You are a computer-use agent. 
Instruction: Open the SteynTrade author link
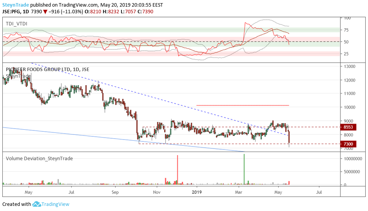16,5
